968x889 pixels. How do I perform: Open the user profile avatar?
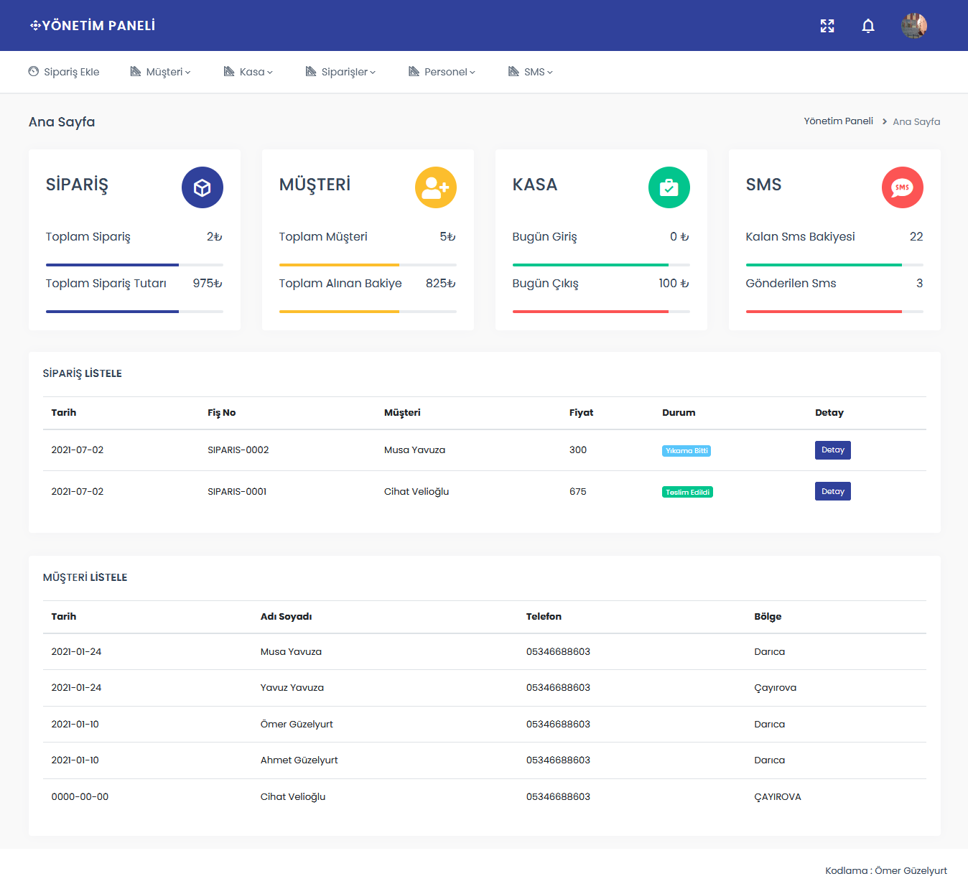tap(913, 26)
